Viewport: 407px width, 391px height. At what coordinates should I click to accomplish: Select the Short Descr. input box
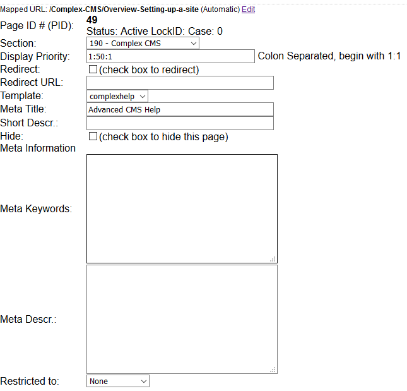pos(180,123)
